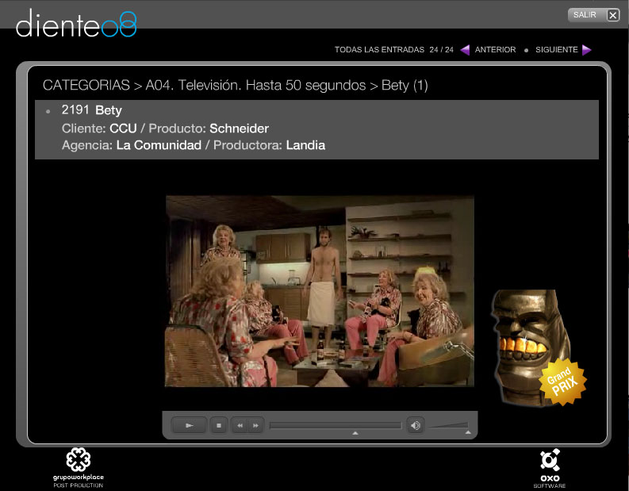Click the video frame thumbnail

coord(320,291)
